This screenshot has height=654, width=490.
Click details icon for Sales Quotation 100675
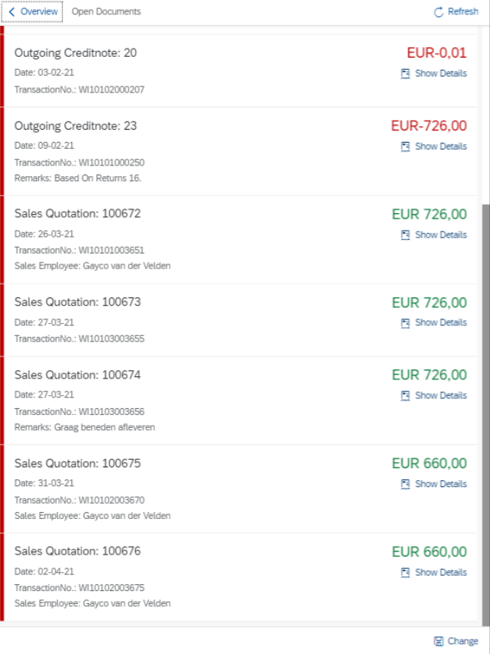point(405,484)
